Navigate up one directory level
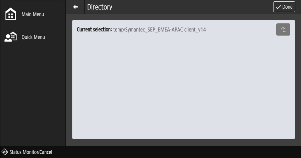Image resolution: width=301 pixels, height=158 pixels. point(283,29)
